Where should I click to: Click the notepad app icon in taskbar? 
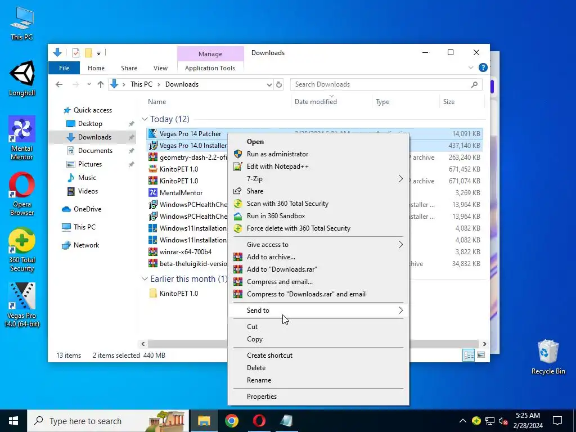click(286, 421)
